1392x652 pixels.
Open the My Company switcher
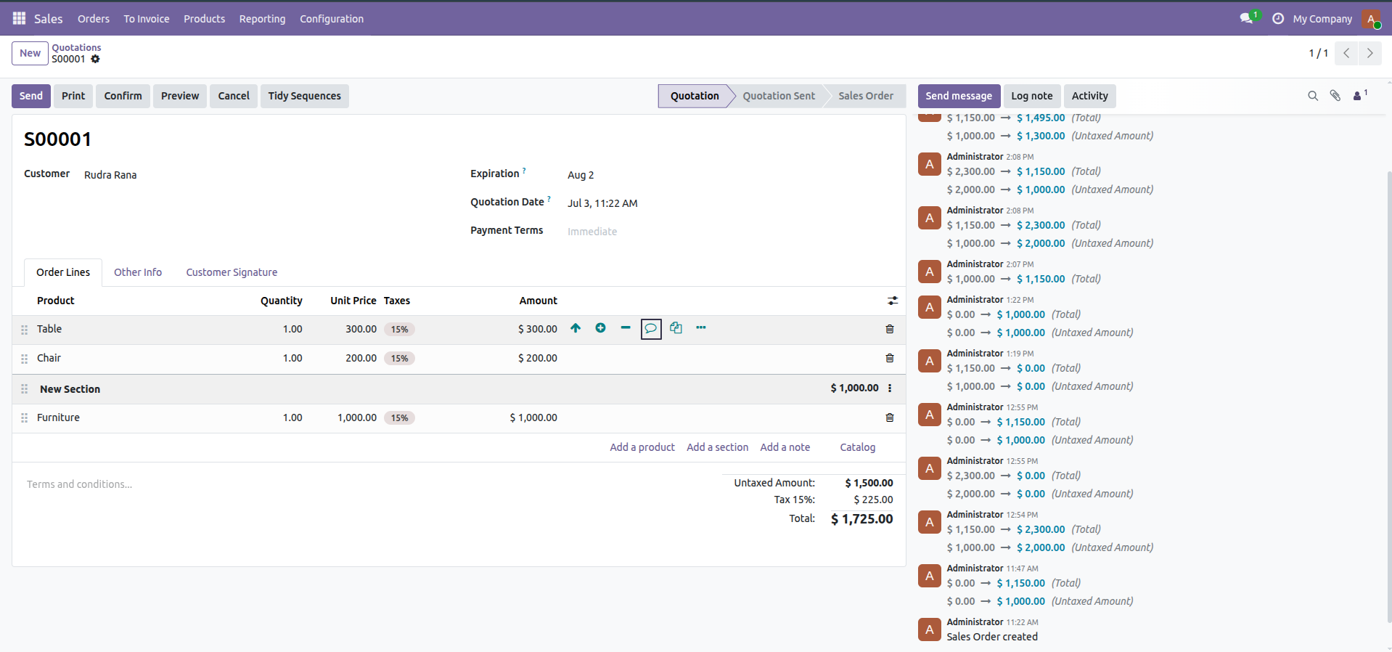pos(1322,19)
